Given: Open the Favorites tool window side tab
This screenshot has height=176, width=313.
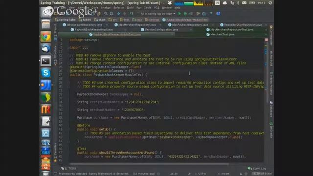Looking at the screenshot, I should 55,152.
